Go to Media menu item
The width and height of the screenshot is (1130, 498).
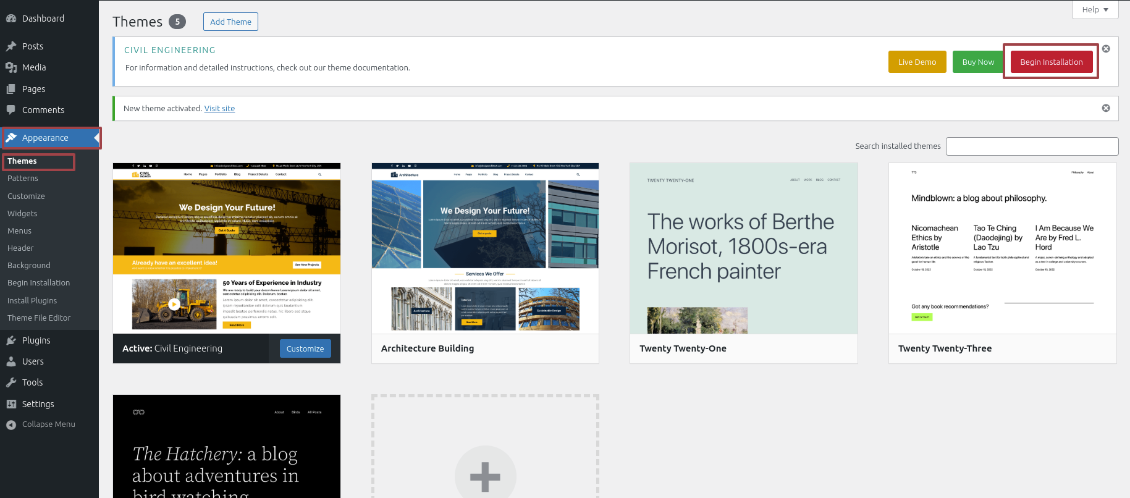tap(34, 67)
